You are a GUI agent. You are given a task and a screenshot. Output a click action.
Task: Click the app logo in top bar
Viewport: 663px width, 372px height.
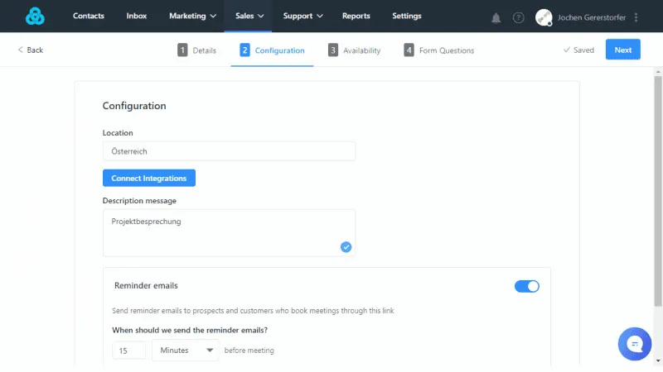pos(35,16)
